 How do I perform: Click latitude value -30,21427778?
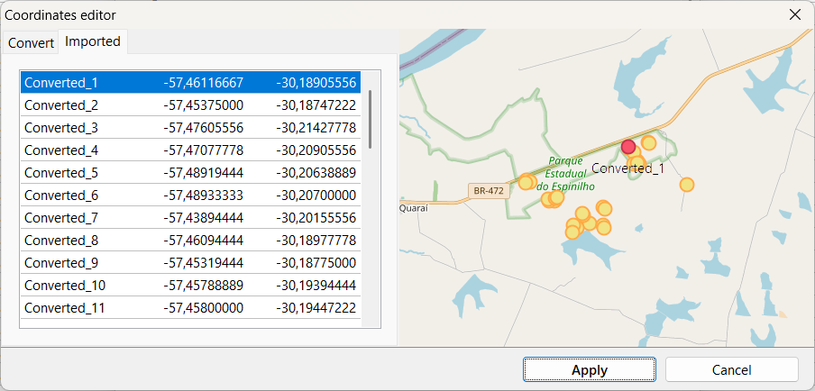coord(316,128)
